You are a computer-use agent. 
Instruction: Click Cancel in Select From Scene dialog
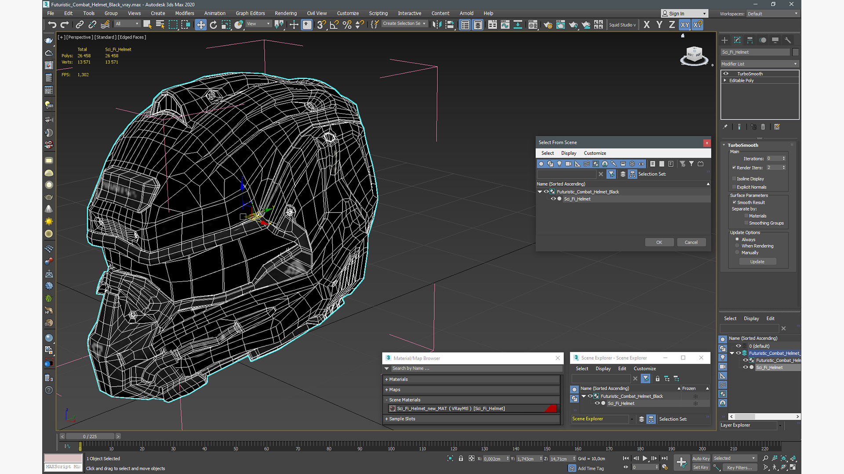pos(691,242)
